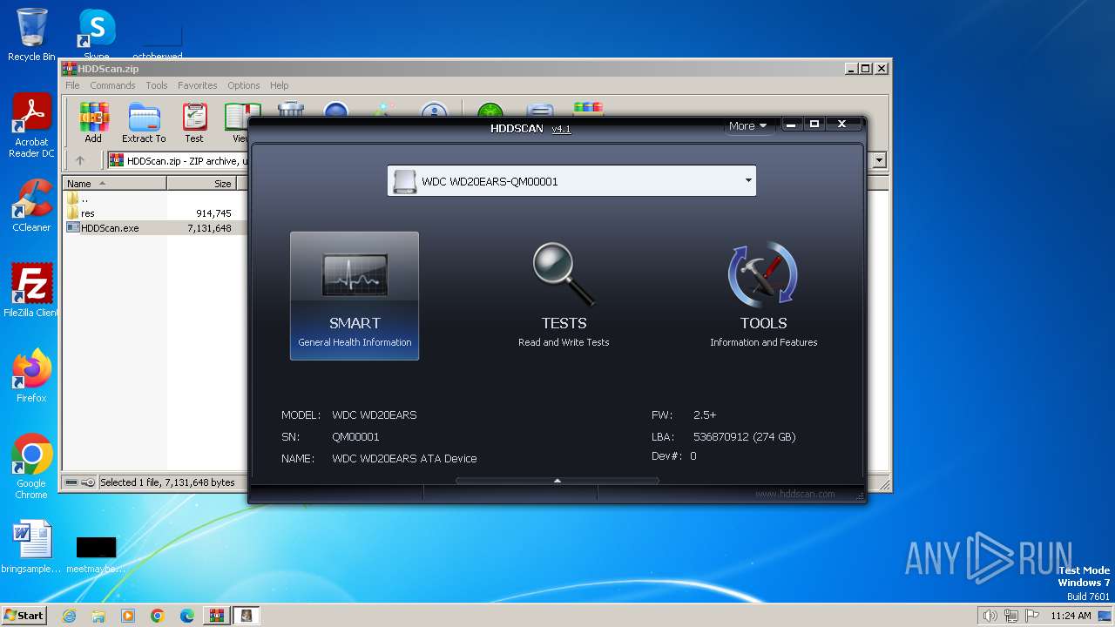The width and height of the screenshot is (1115, 627).
Task: Open the Skype desktop shortcut
Action: coord(96,35)
